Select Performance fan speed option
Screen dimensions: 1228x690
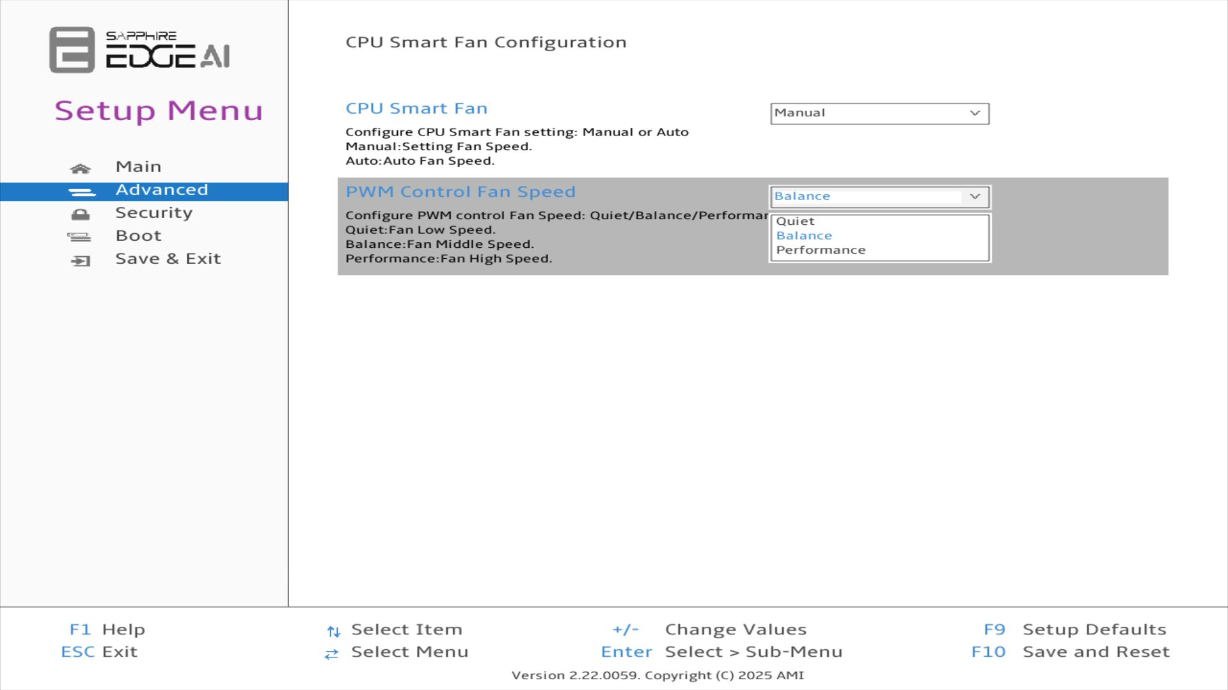[821, 250]
